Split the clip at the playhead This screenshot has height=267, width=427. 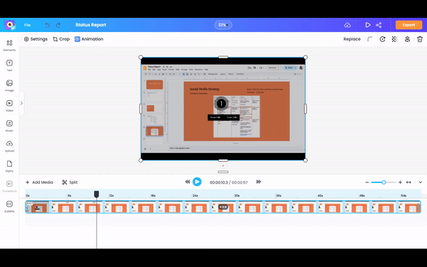[70, 182]
